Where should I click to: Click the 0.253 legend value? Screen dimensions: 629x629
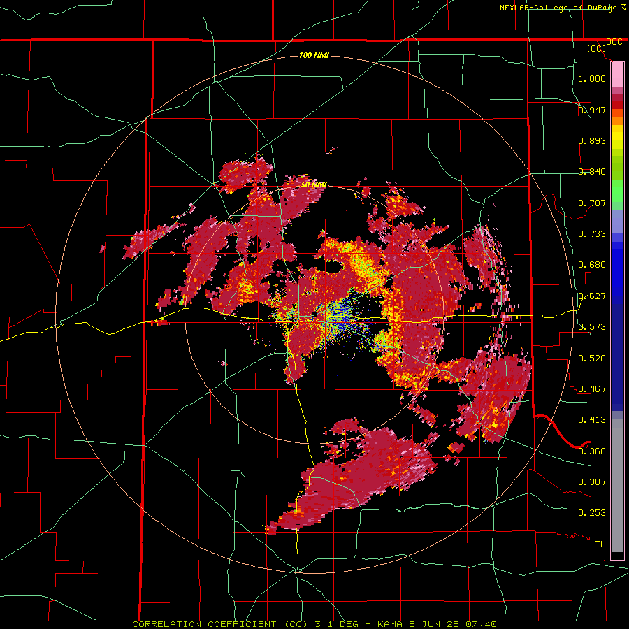(592, 513)
